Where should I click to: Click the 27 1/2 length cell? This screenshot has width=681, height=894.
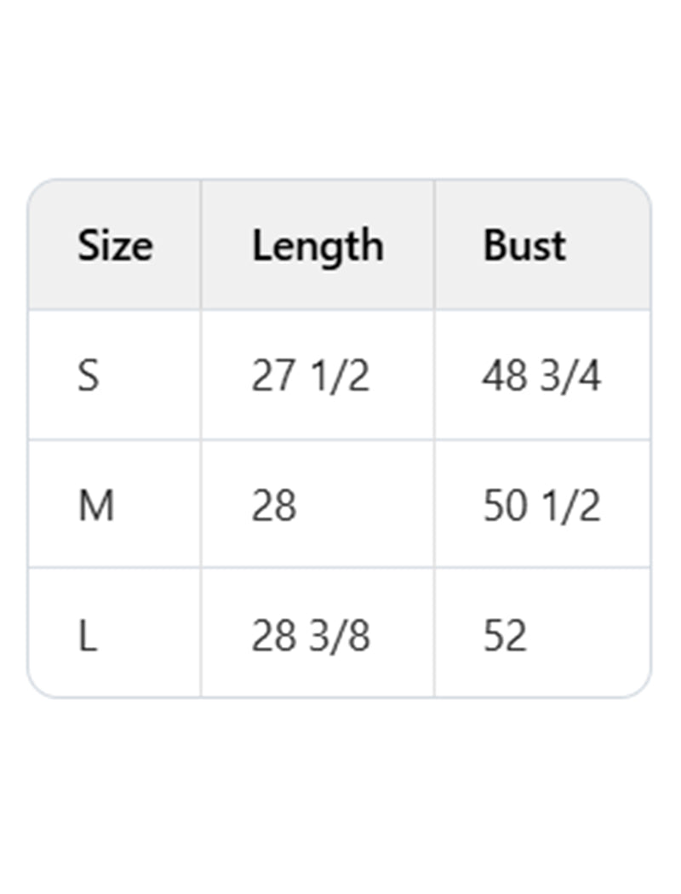pos(311,375)
